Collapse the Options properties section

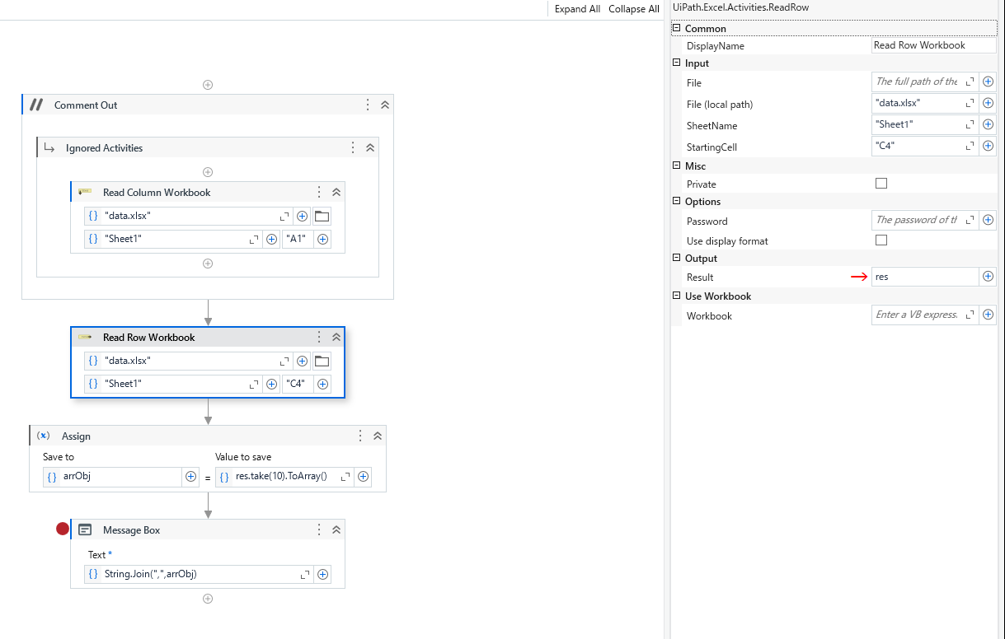click(x=677, y=201)
